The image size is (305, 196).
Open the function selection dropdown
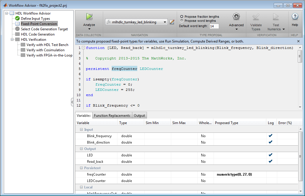coord(165,22)
